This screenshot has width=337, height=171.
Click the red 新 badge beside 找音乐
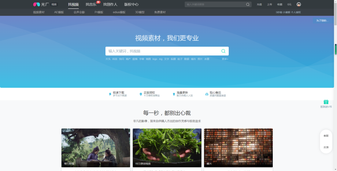point(98,2)
